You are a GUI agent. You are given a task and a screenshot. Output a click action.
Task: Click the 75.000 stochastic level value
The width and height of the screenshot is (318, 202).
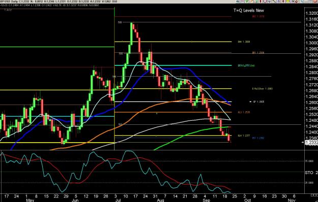(309, 161)
